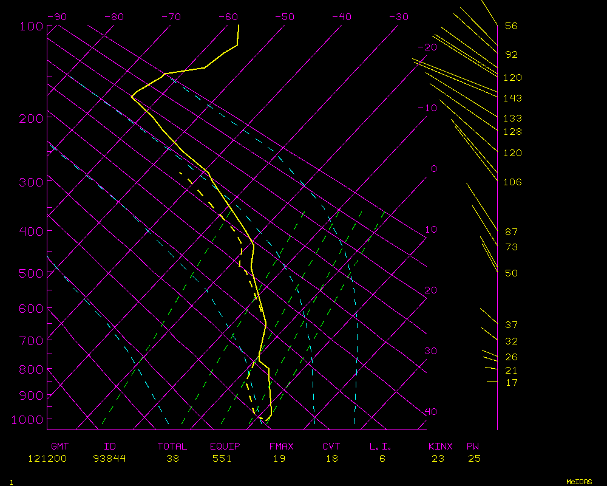Select the PW value 25
Image resolution: width=607 pixels, height=486 pixels.
[474, 459]
